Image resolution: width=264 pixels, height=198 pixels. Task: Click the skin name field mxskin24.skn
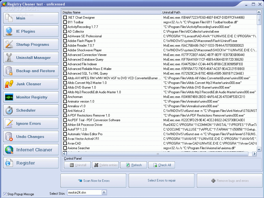pyautogui.click(x=84, y=193)
